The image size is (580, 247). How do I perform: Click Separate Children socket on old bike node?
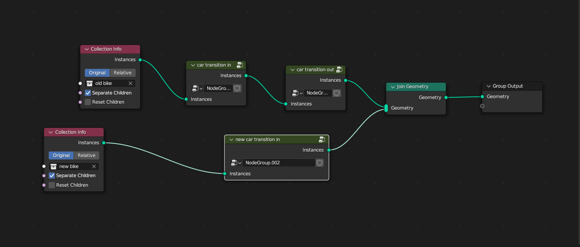click(80, 93)
